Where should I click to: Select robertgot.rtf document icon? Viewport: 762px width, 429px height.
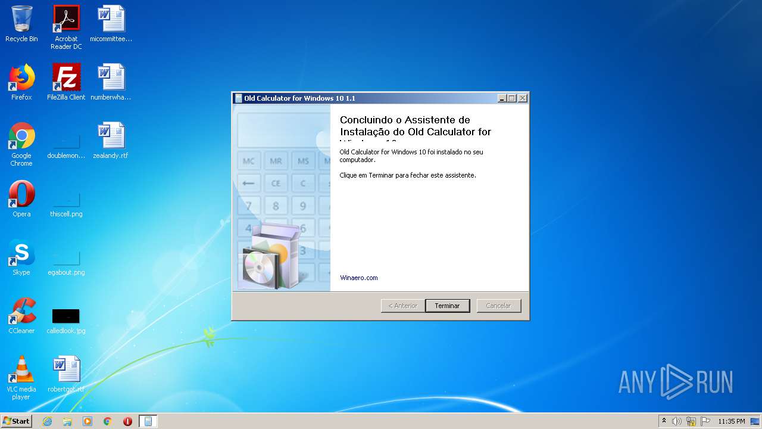[66, 374]
